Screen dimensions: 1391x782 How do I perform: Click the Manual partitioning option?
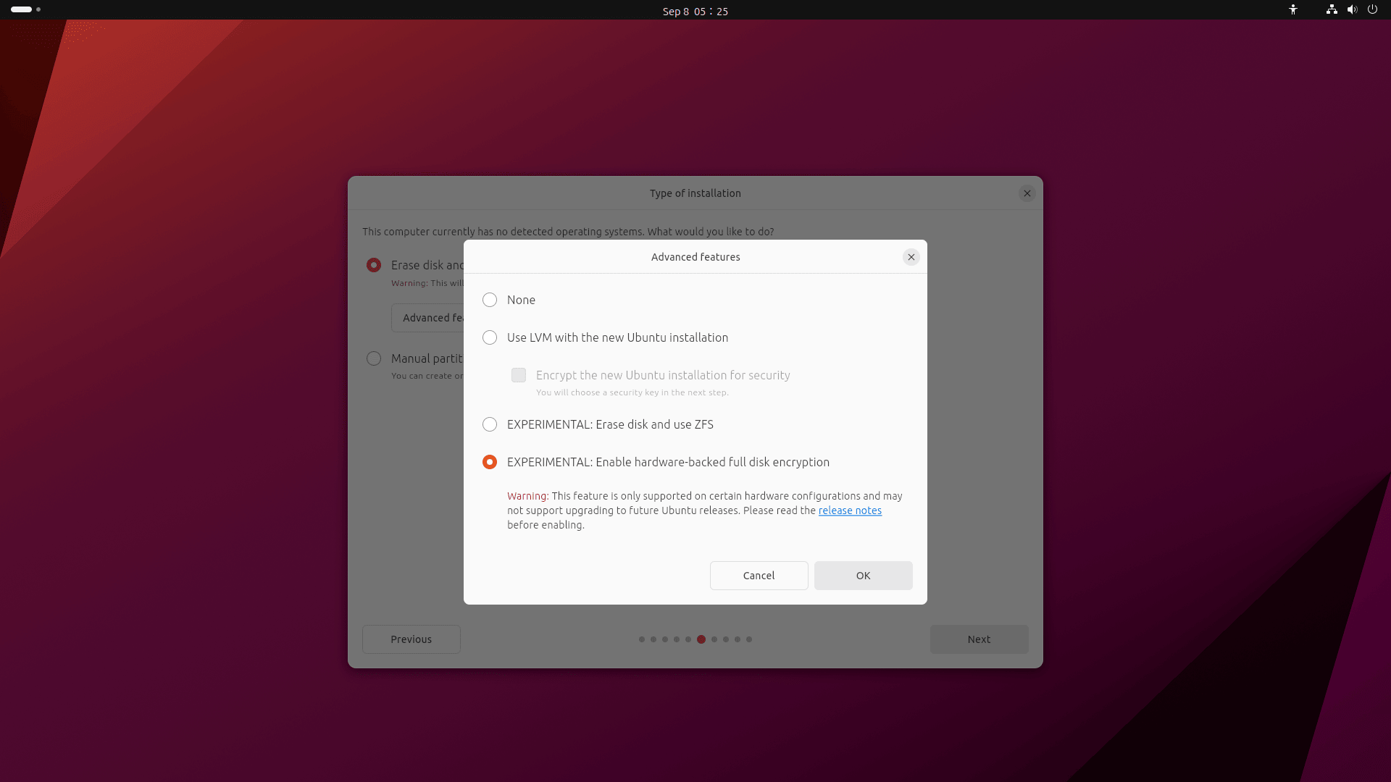(374, 358)
